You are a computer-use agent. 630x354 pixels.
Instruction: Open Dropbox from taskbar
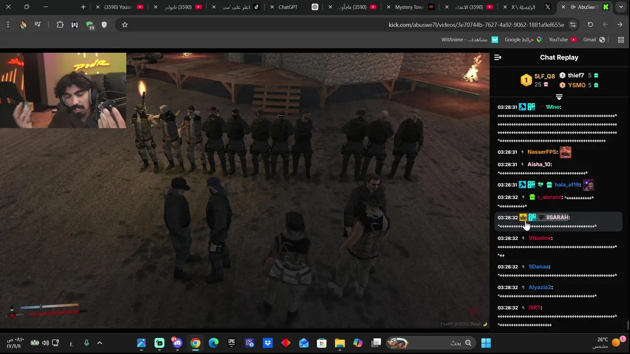[x=268, y=343]
